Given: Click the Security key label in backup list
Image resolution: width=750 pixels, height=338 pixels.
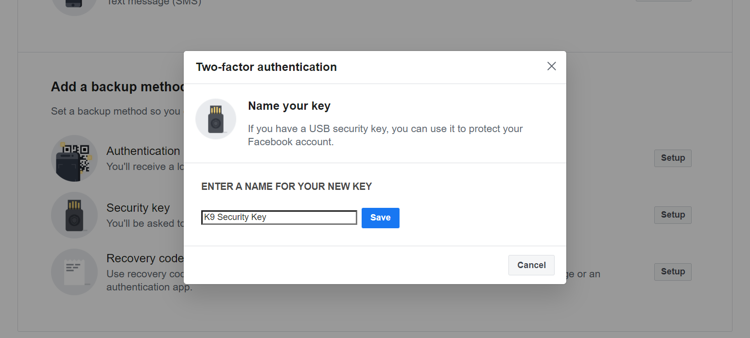Looking at the screenshot, I should point(138,208).
